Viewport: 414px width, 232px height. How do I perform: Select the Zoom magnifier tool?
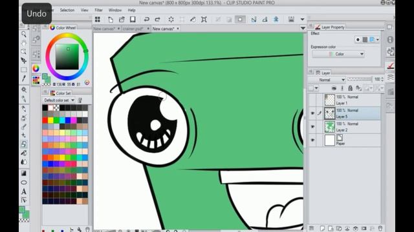click(x=24, y=34)
